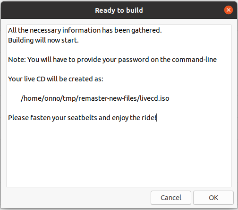Screen dimensions: 238x210
Task: Click the word "command-line" in the note
Action: [194, 60]
